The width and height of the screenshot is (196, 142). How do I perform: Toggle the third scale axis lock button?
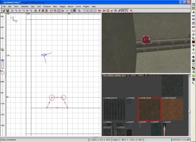[91, 11]
